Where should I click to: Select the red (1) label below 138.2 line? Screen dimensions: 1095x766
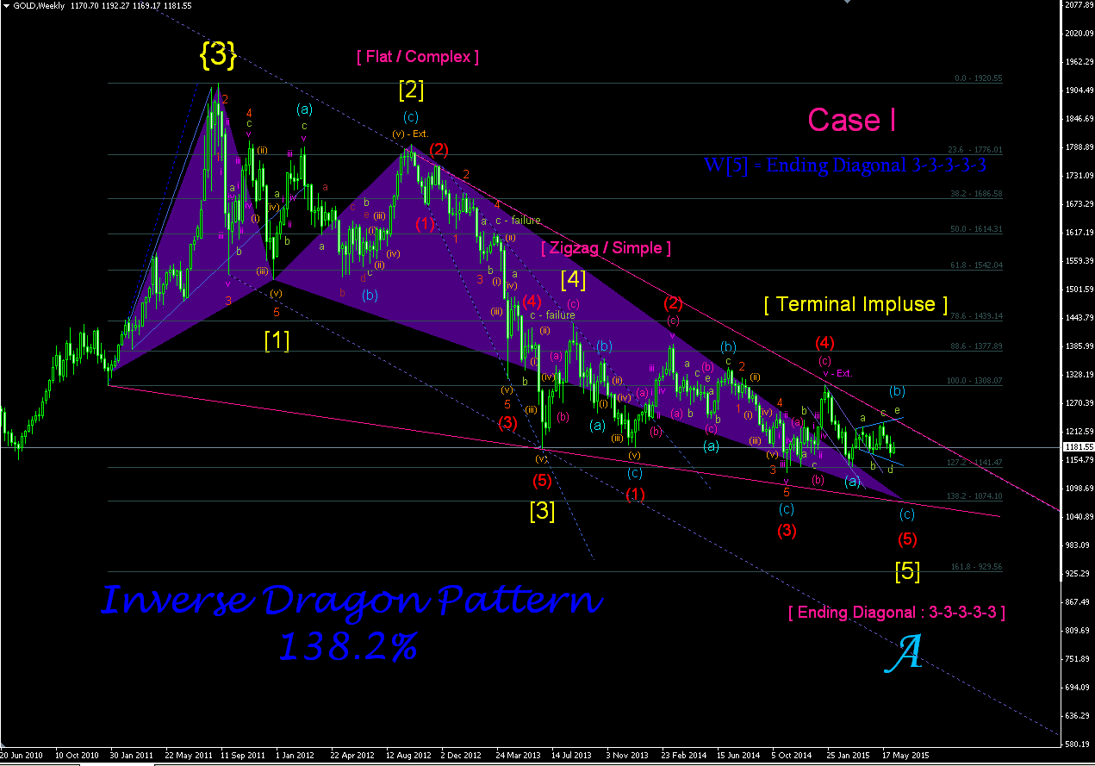coord(635,495)
